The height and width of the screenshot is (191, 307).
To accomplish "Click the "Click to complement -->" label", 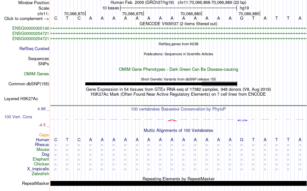I will (26, 19).
